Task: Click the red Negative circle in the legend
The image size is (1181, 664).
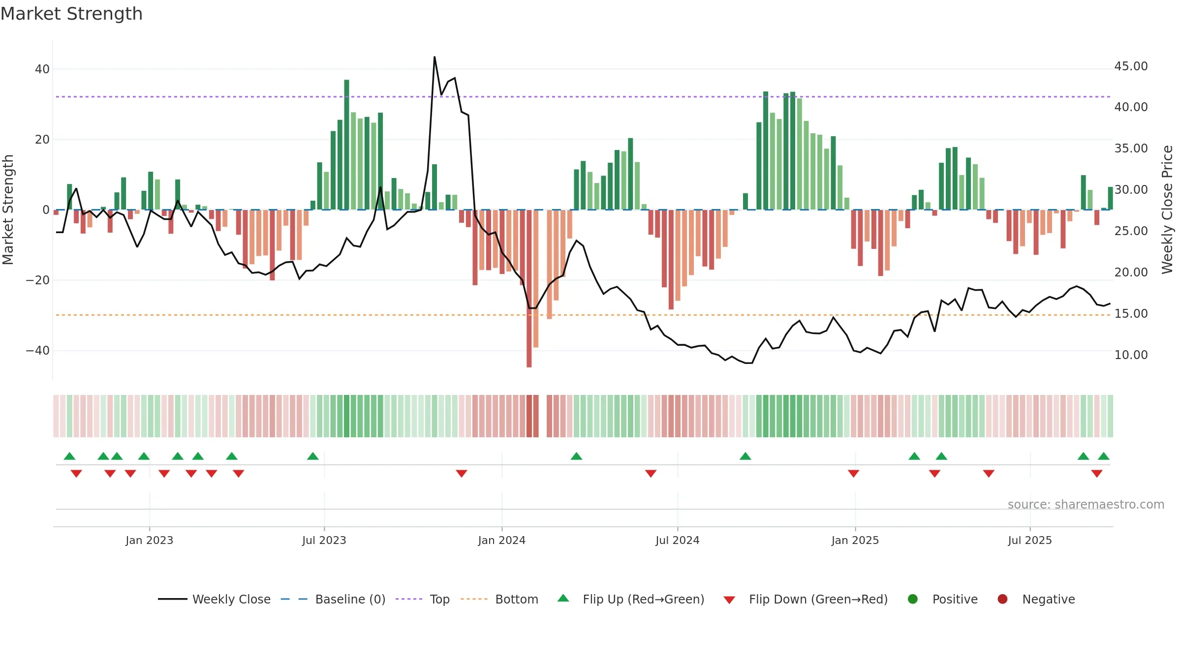Action: tap(1002, 599)
